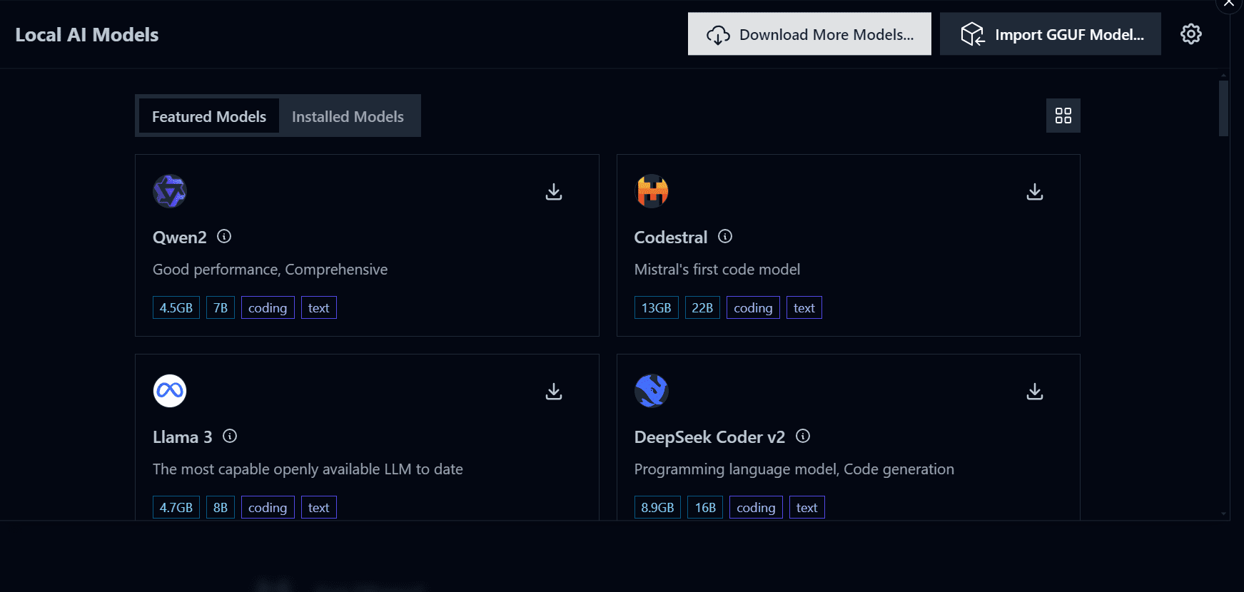Show info for Qwen2
Image resolution: width=1244 pixels, height=592 pixels.
point(224,236)
